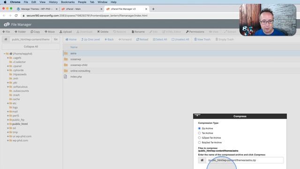Click the path input field
Image resolution: width=300 pixels, height=169 pixels.
point(30,39)
